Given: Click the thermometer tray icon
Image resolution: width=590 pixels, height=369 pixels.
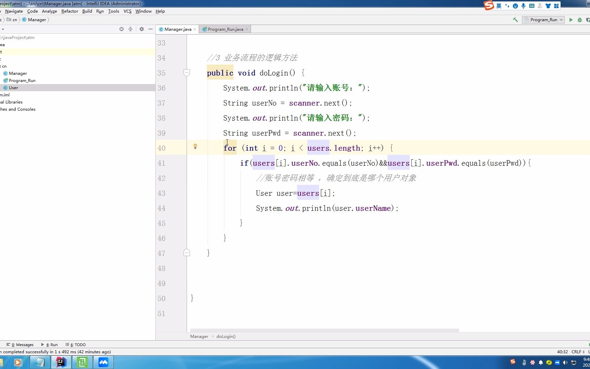Looking at the screenshot, I should point(524,363).
